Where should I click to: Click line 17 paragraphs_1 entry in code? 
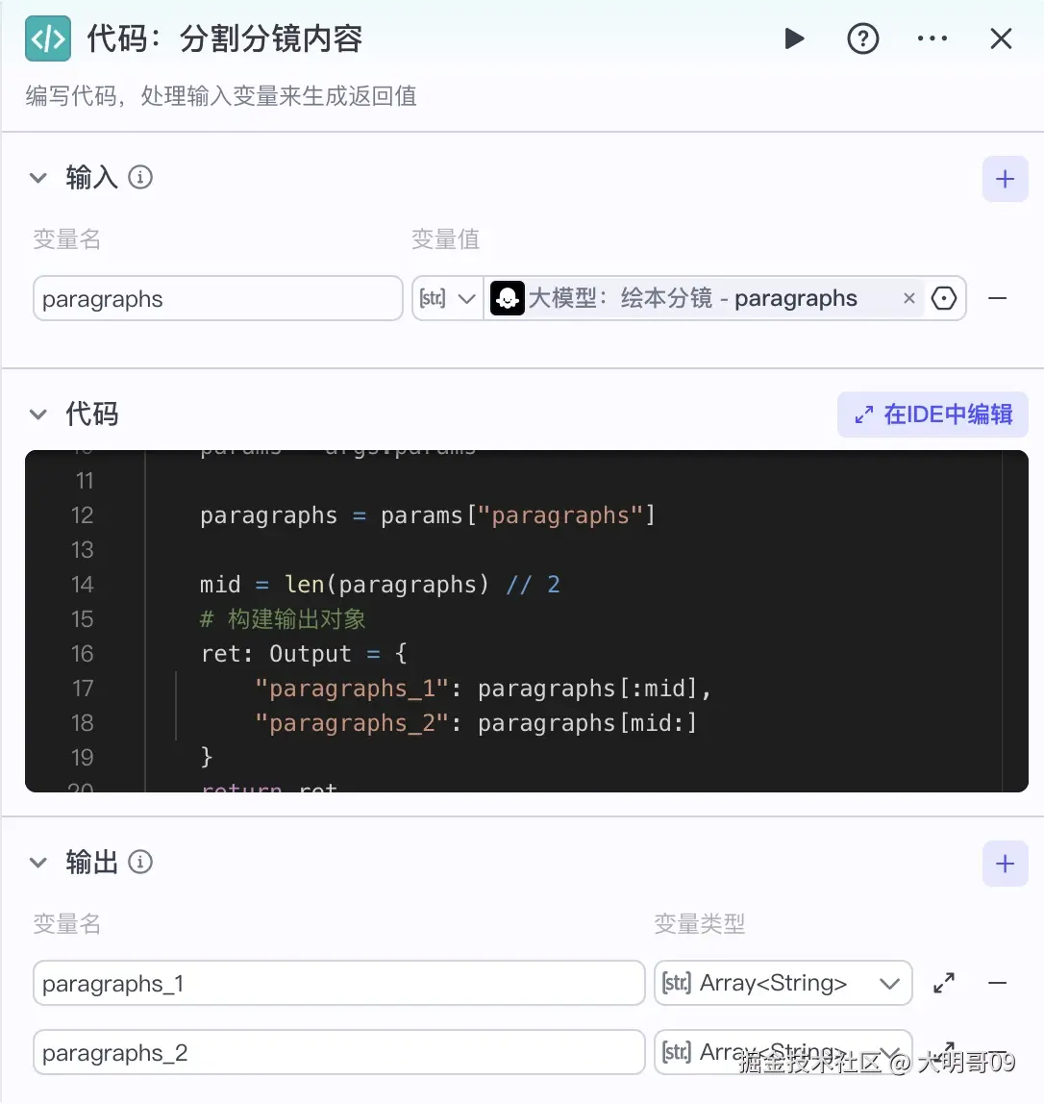coord(483,689)
